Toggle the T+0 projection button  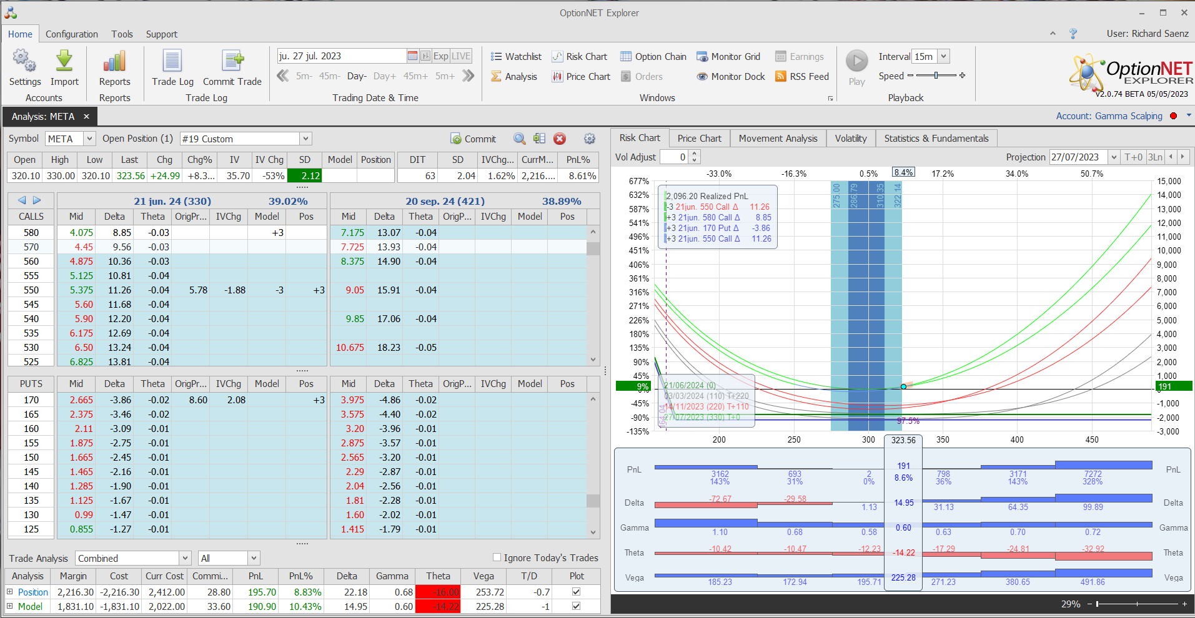click(x=1133, y=157)
